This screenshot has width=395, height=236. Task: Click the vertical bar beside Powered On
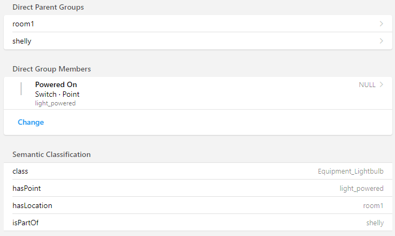(21, 89)
